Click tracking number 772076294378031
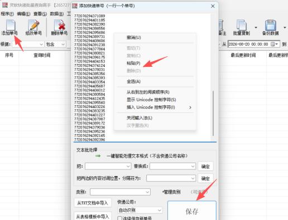Viewport: 288px width, 220px height. [x=90, y=70]
